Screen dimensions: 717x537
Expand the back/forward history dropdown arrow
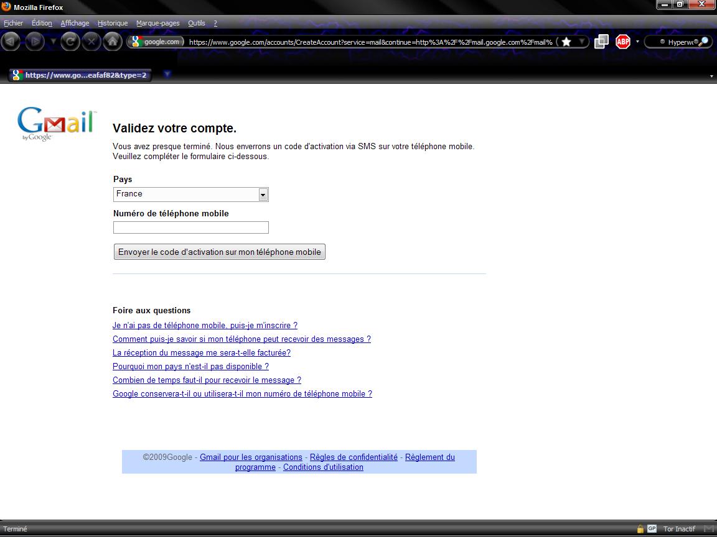click(x=53, y=42)
